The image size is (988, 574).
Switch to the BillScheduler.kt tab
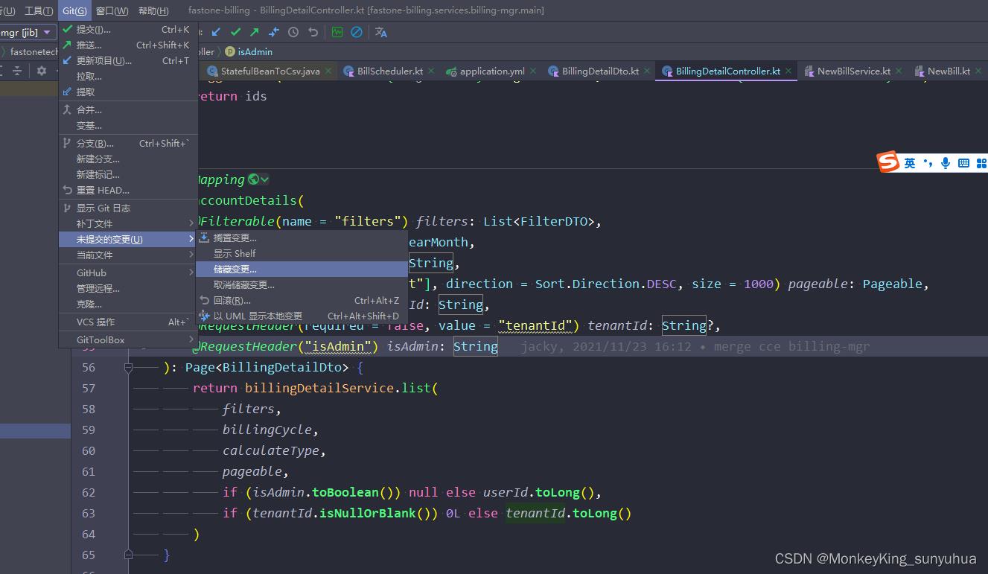coord(390,71)
